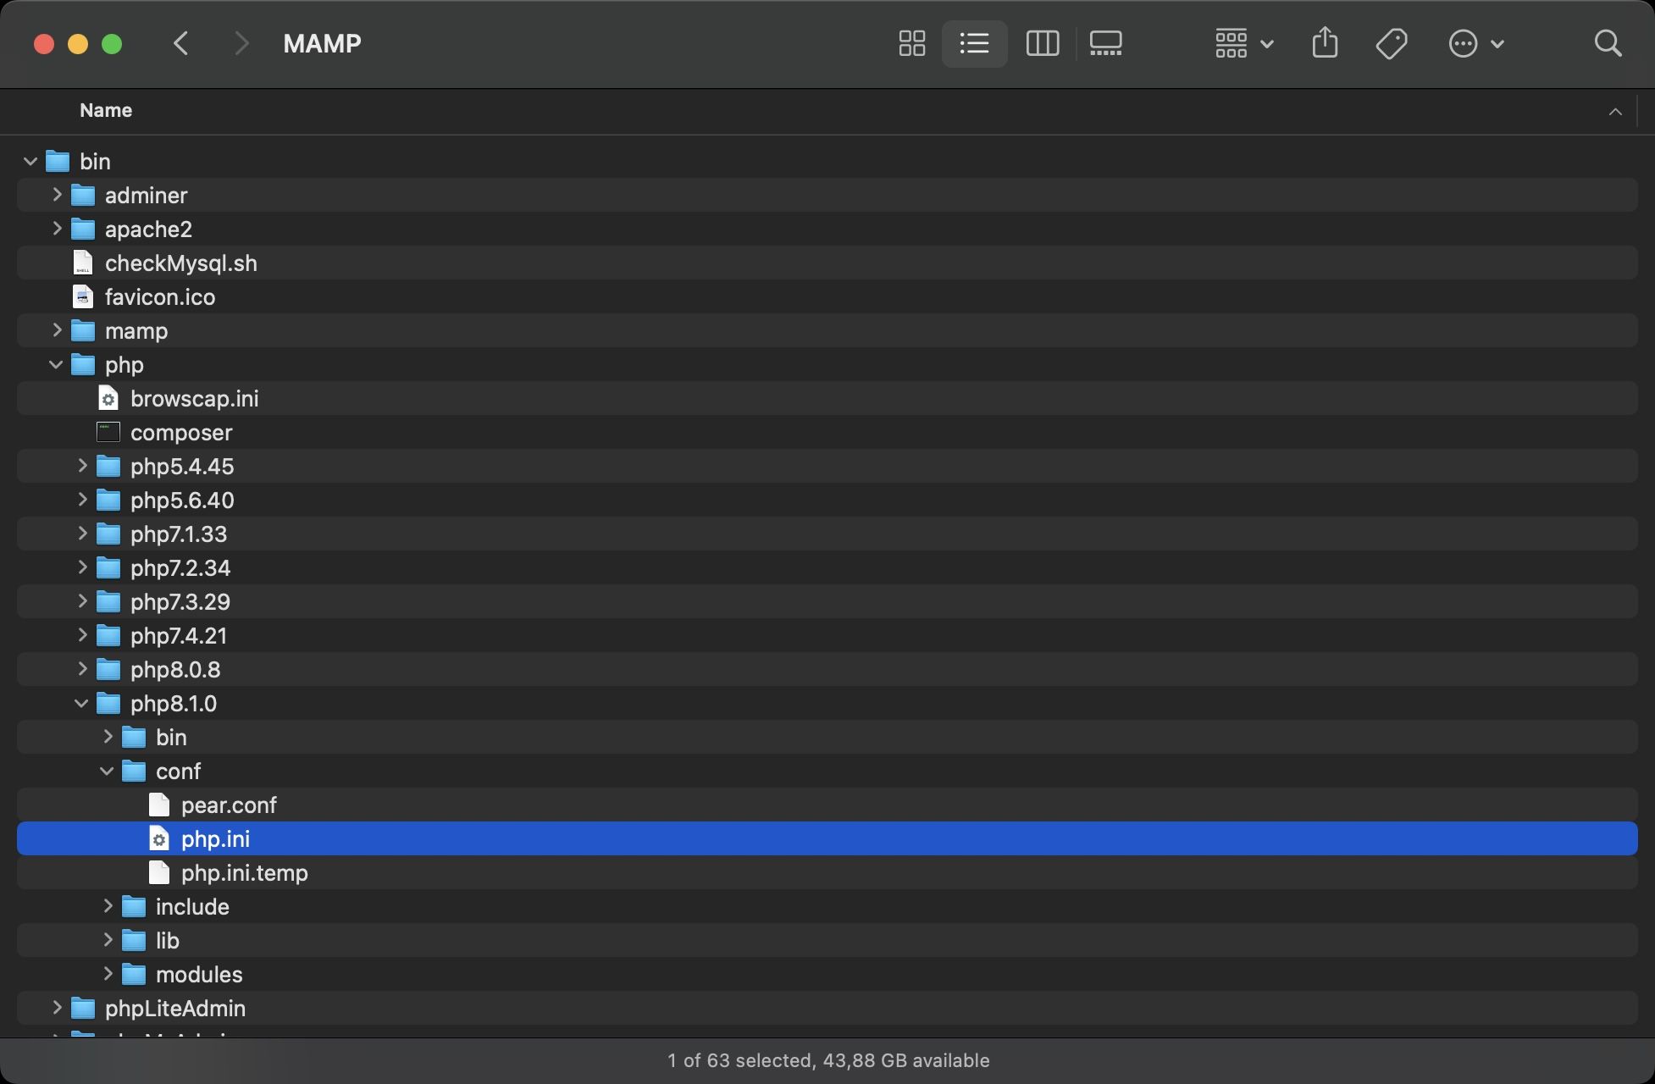Viewport: 1655px width, 1084px height.
Task: Select the pear.conf file
Action: click(x=229, y=805)
